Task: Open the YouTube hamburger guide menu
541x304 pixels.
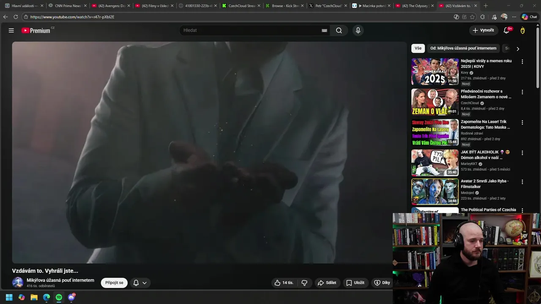Action: pyautogui.click(x=11, y=30)
